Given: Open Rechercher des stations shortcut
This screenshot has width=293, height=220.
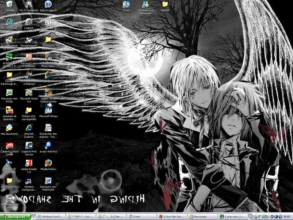Looking at the screenshot, I should (x=48, y=131).
